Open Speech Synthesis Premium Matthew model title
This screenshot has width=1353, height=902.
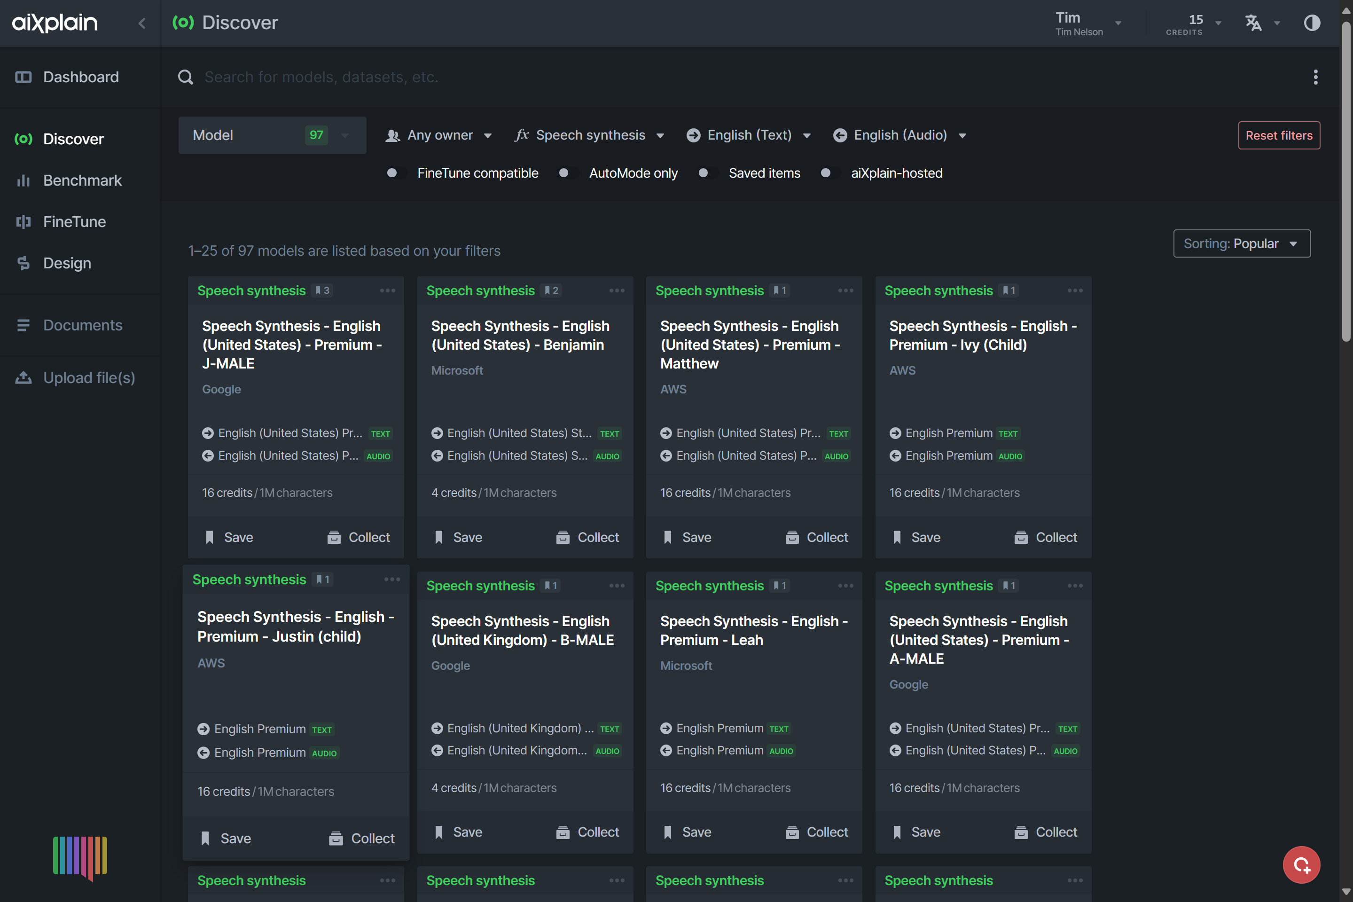(x=750, y=345)
